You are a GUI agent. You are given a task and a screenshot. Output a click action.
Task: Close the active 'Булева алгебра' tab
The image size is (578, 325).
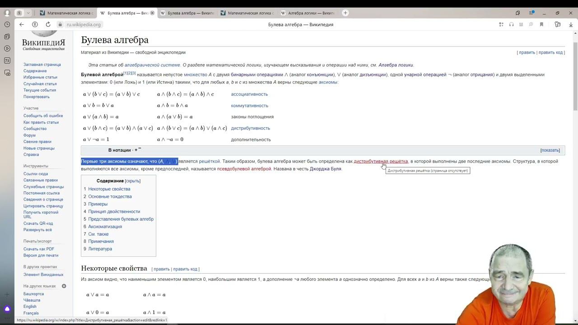coord(152,13)
